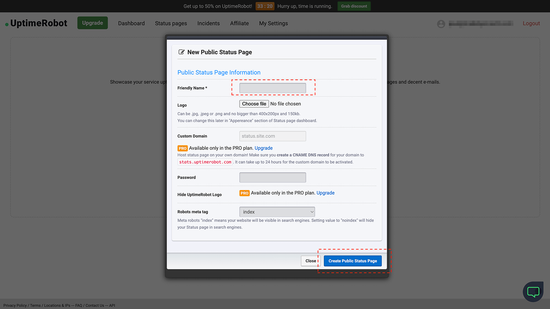Click the Grab discount button

pyautogui.click(x=354, y=6)
